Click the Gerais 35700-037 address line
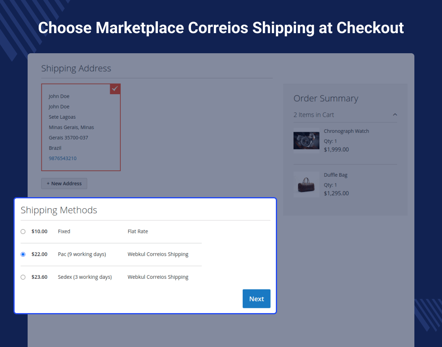The height and width of the screenshot is (347, 442). coord(68,138)
